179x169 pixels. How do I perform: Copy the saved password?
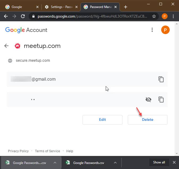[x=161, y=100]
